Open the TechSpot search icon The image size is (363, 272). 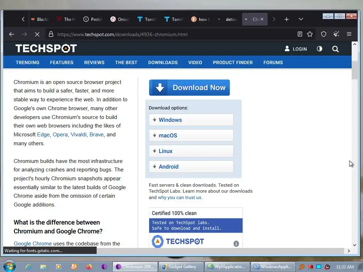[335, 49]
